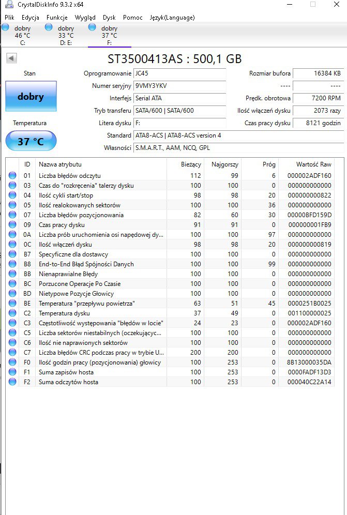Click the serial number field 9VMY3YKV
The height and width of the screenshot is (515, 347).
click(x=180, y=86)
